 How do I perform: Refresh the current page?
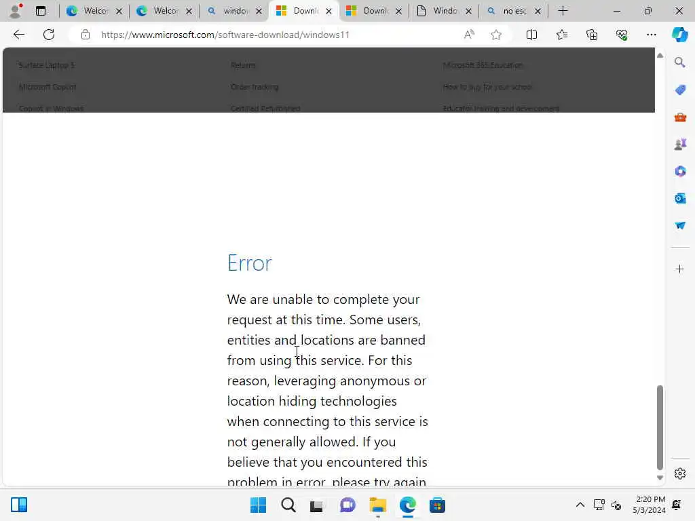click(49, 35)
